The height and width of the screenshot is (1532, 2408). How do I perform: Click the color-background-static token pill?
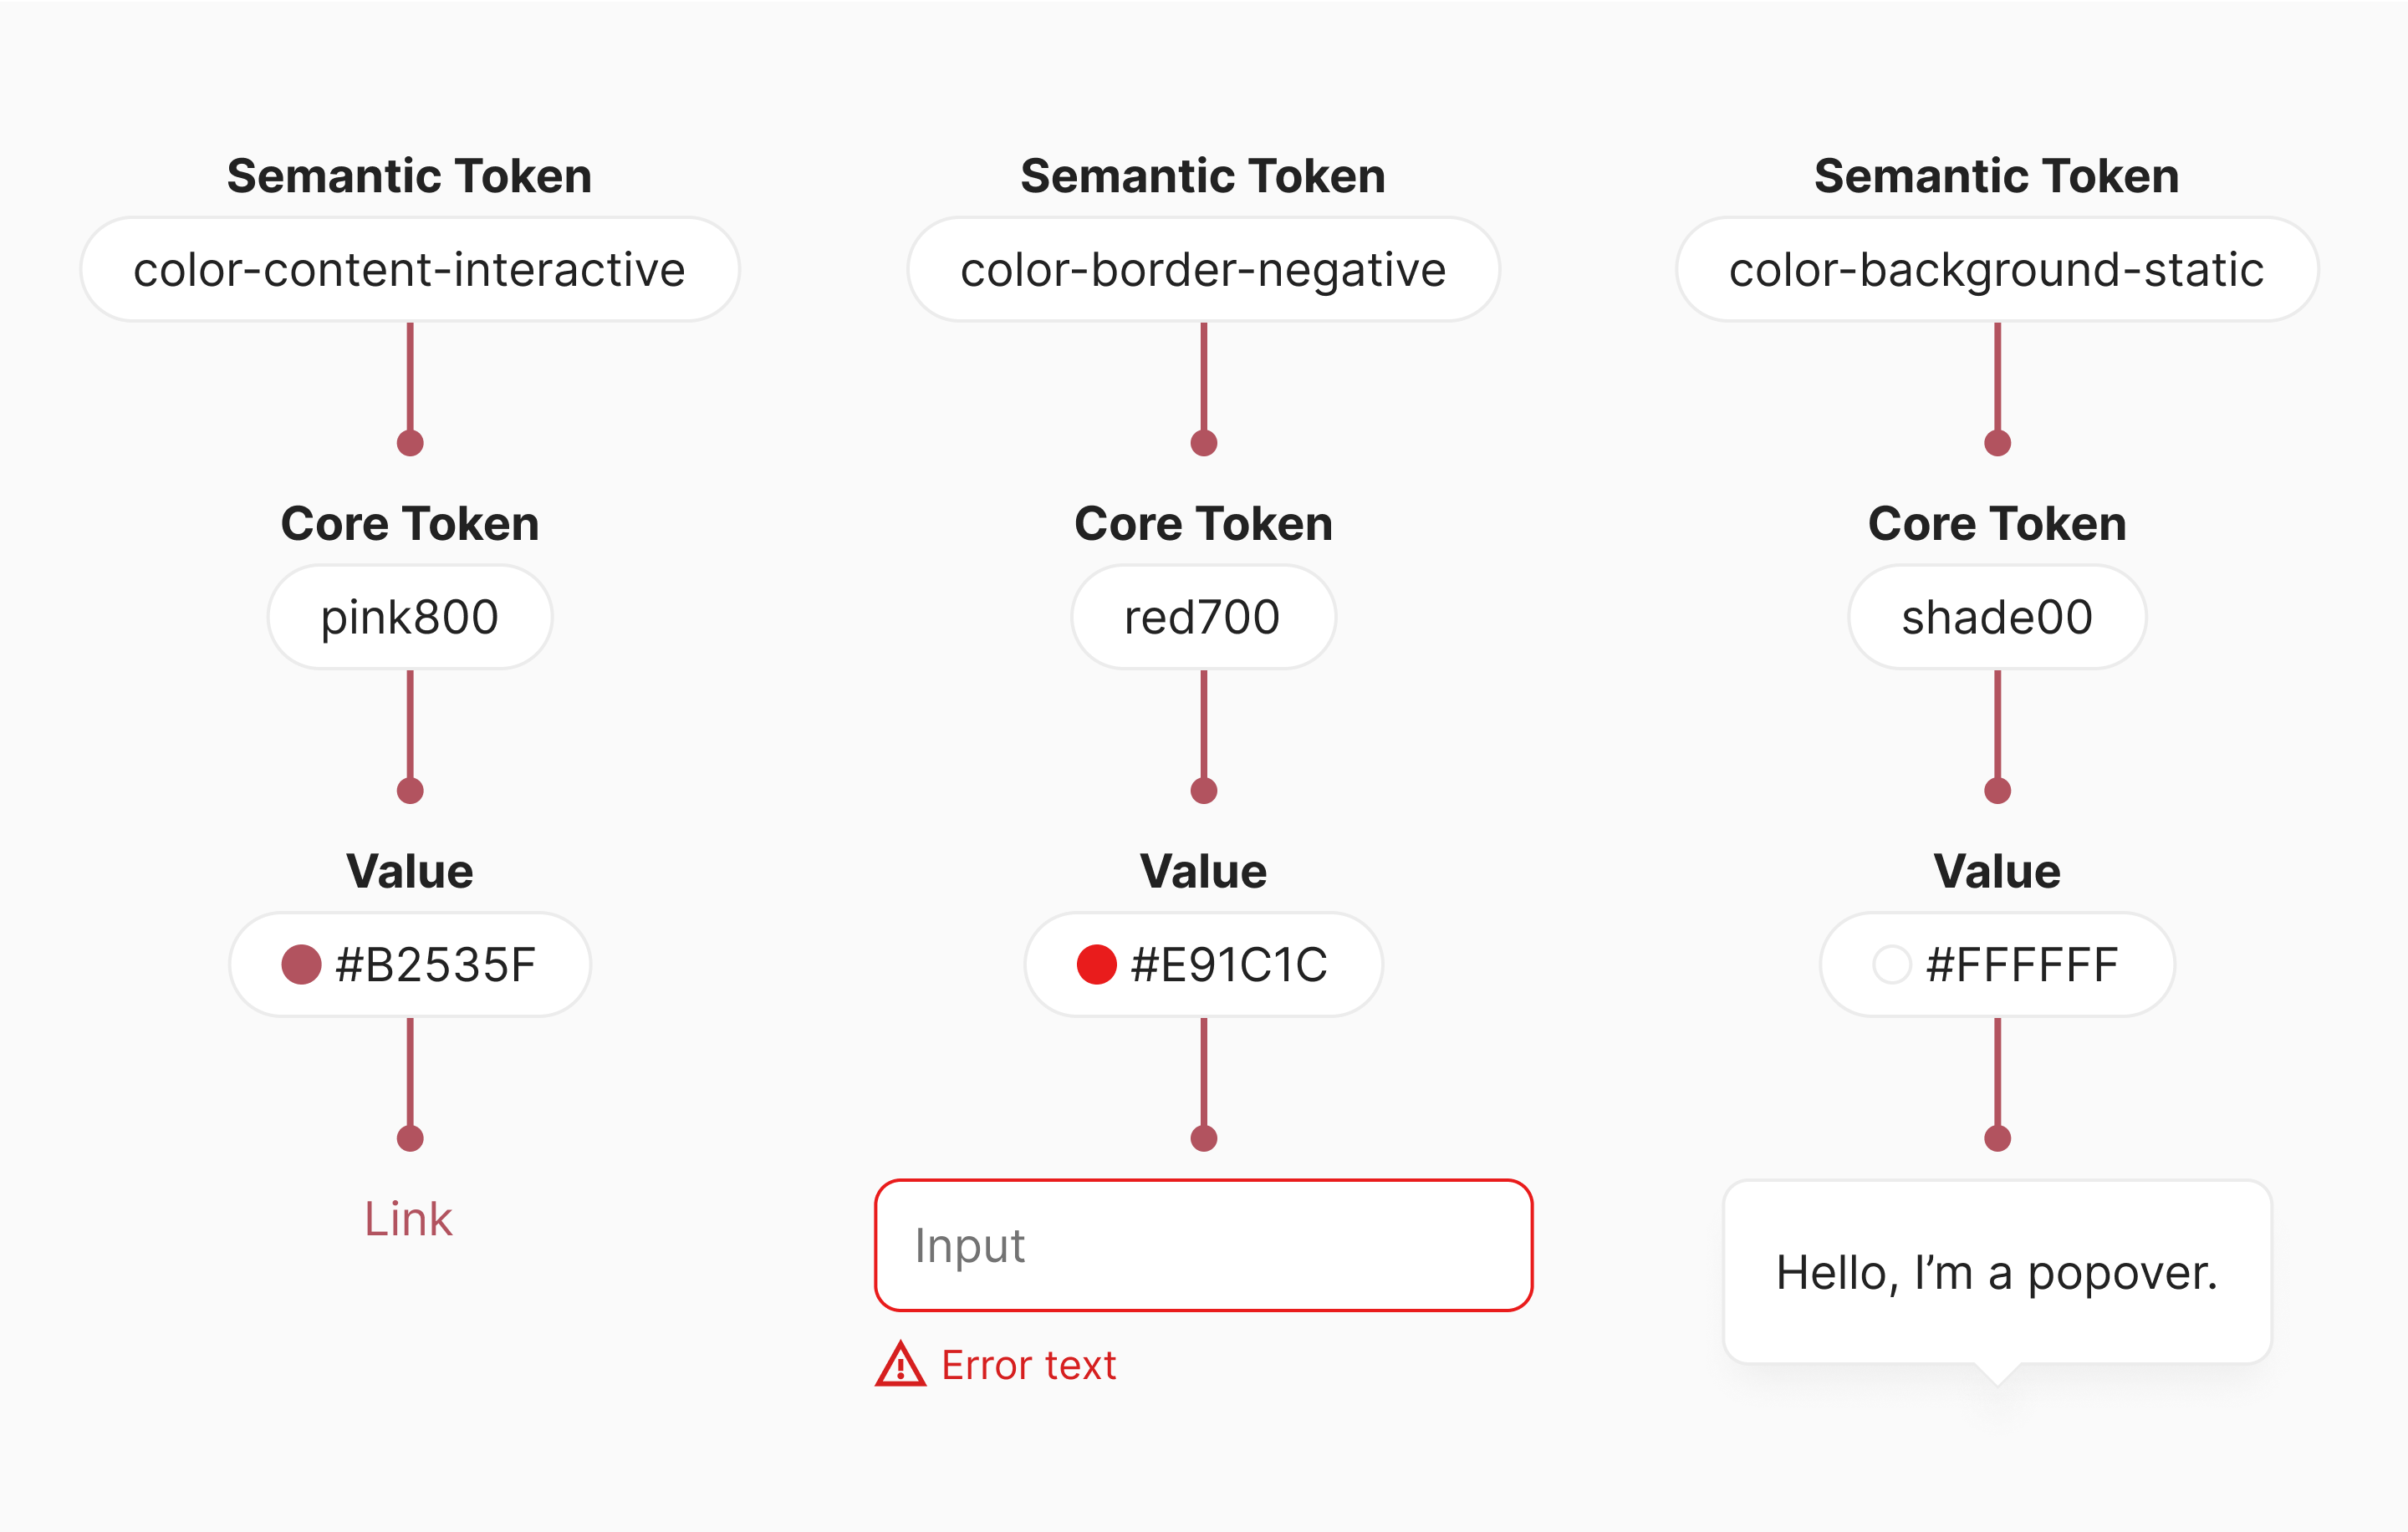[1996, 270]
